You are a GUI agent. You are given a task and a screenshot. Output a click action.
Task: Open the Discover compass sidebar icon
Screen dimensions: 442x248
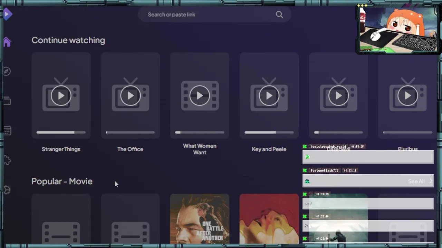7,71
